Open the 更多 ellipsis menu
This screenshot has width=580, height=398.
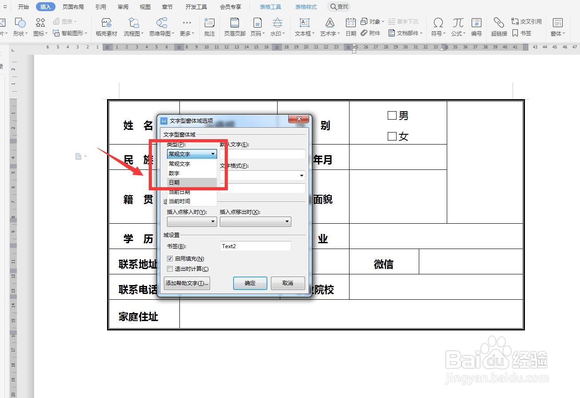(187, 27)
